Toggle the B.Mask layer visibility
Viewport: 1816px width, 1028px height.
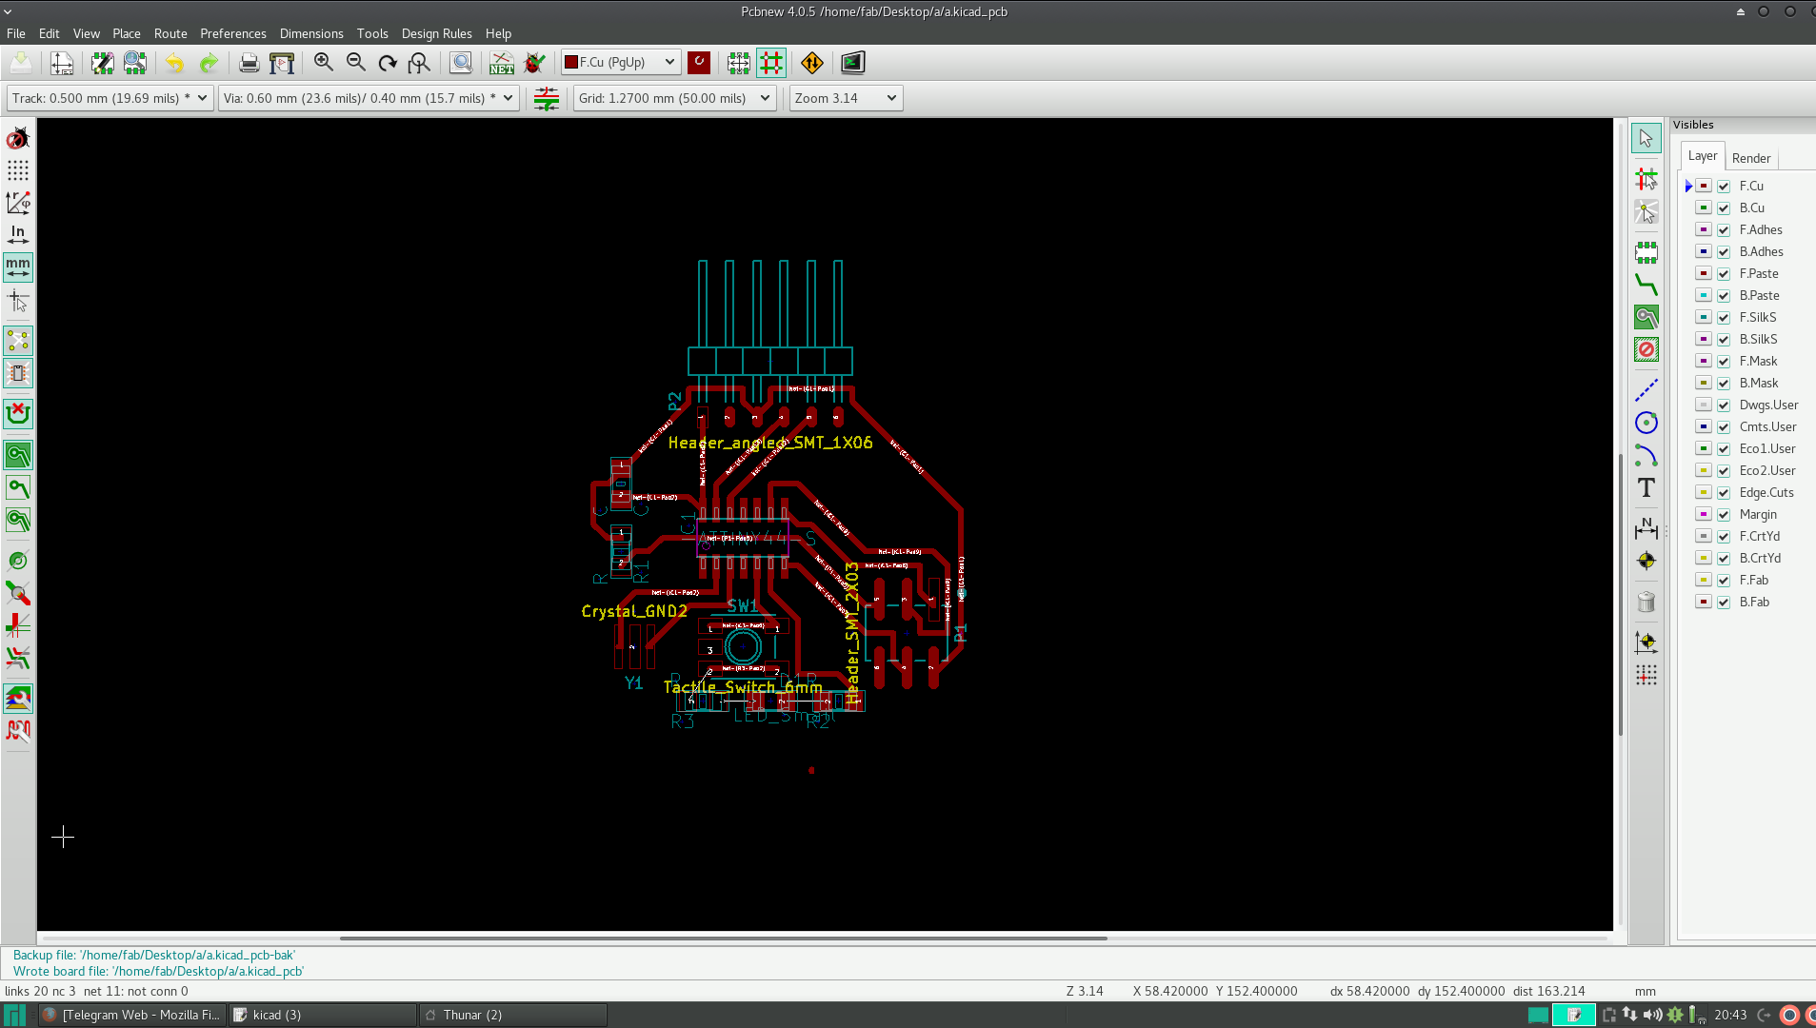(1724, 384)
